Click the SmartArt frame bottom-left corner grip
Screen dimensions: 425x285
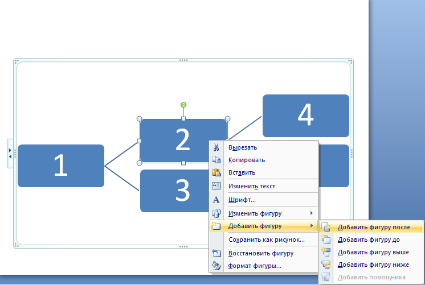(17, 245)
